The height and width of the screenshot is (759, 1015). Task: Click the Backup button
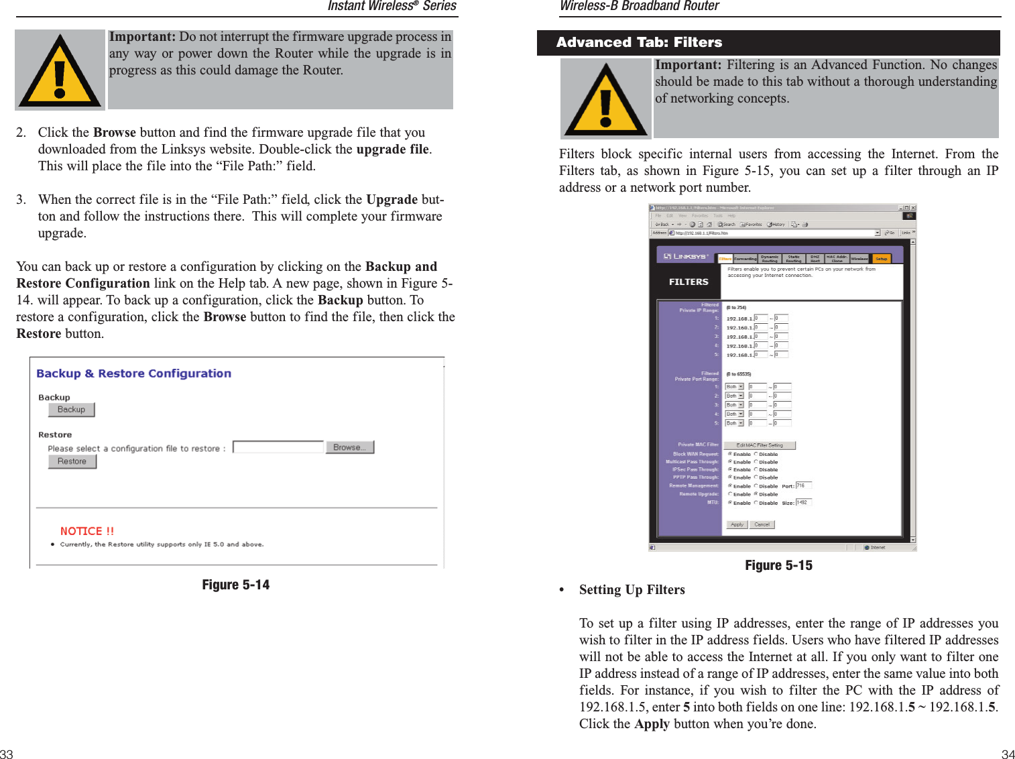coord(72,410)
